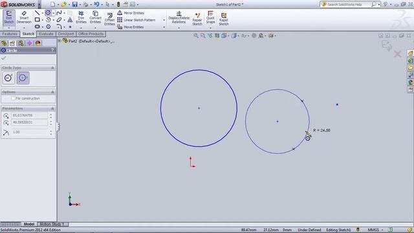Expand the SolidWorks main menu arrow

coord(39,5)
